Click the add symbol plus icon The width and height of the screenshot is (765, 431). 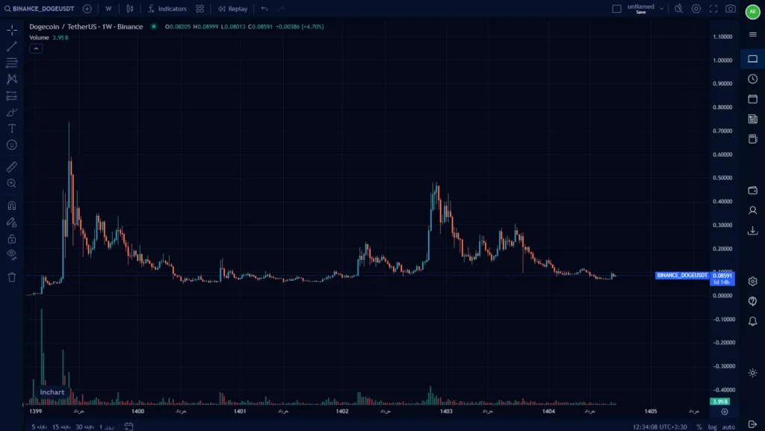87,9
